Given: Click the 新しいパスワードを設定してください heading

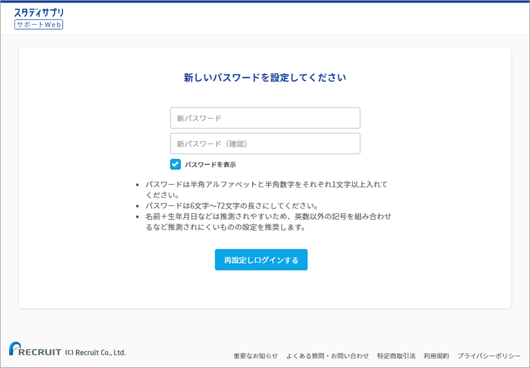Looking at the screenshot, I should pyautogui.click(x=265, y=78).
